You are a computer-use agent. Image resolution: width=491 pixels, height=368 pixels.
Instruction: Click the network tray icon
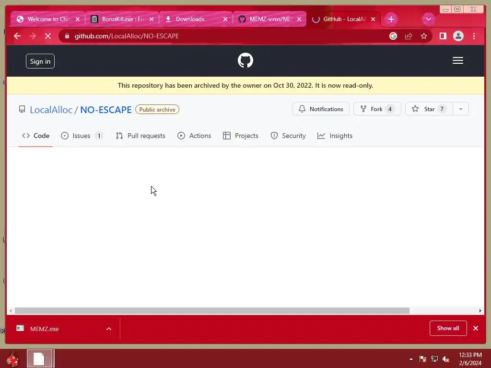[x=434, y=359]
